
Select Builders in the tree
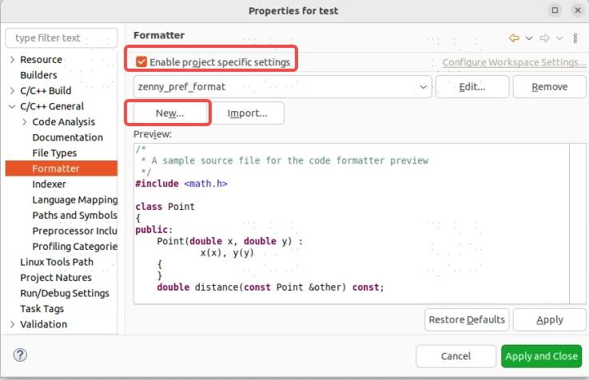click(x=38, y=75)
